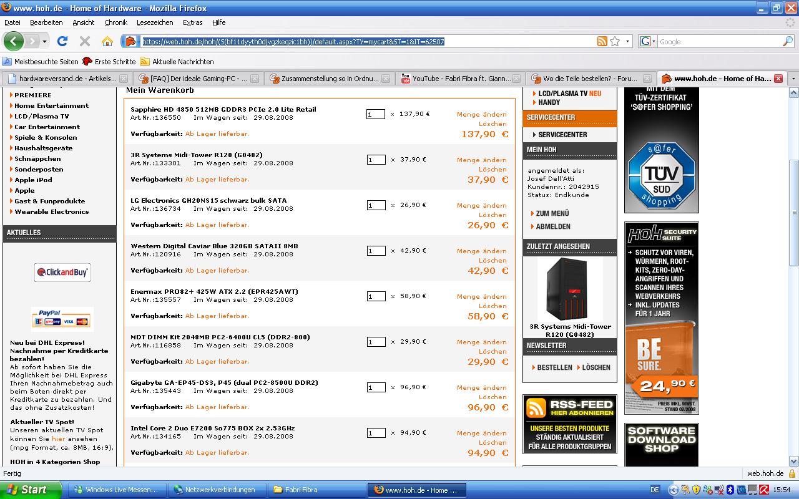Click Menge ändern for Sapphire HD 4850
The image size is (799, 499).
[x=482, y=114]
